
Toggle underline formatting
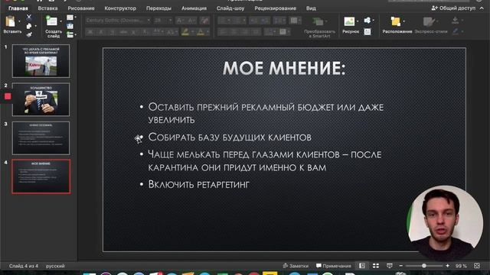pyautogui.click(x=113, y=32)
